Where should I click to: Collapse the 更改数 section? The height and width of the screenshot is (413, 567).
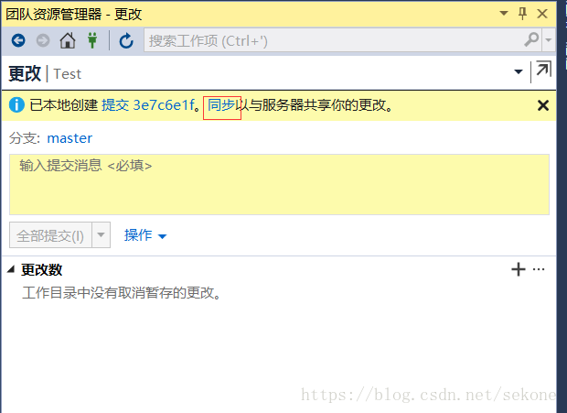click(x=11, y=269)
